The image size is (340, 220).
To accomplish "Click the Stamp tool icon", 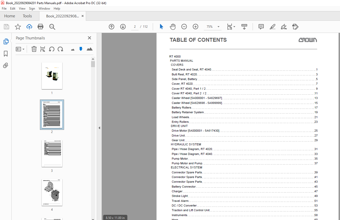I will pyautogui.click(x=295, y=27).
